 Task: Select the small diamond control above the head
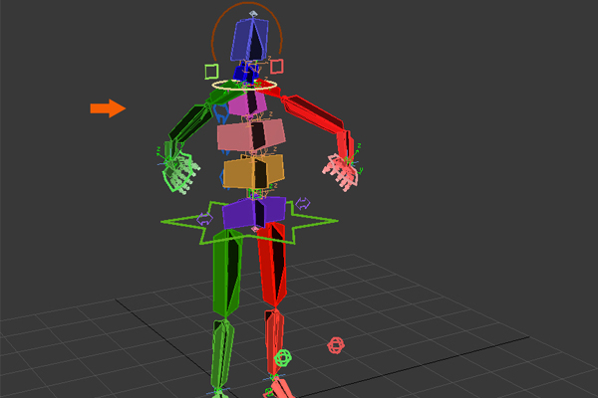click(253, 14)
